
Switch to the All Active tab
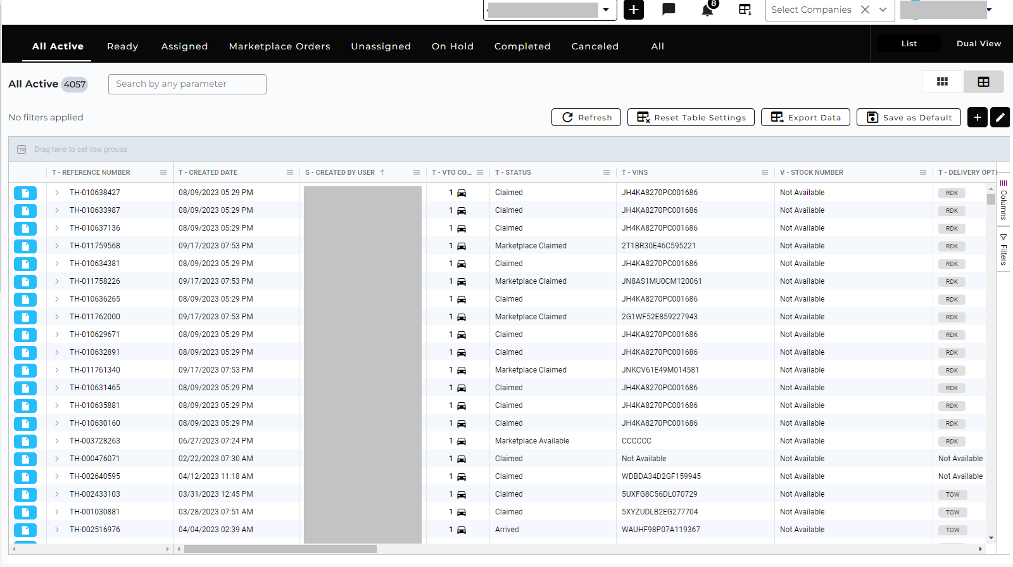[58, 46]
